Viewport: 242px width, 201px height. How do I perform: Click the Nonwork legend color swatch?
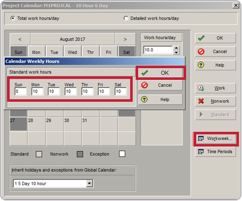point(80,154)
